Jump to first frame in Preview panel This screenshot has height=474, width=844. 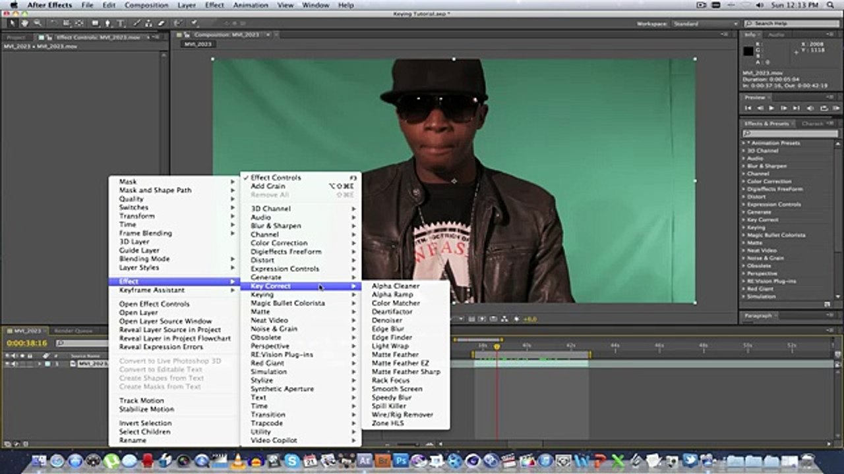(748, 108)
